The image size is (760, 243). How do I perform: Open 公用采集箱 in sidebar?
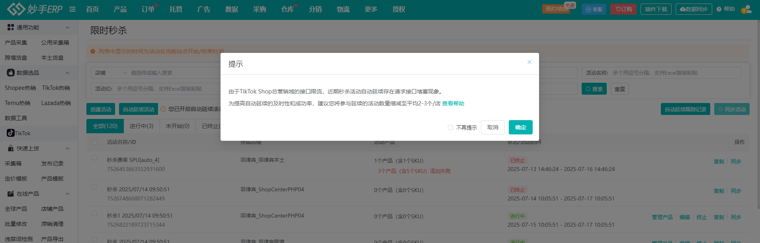tap(55, 43)
